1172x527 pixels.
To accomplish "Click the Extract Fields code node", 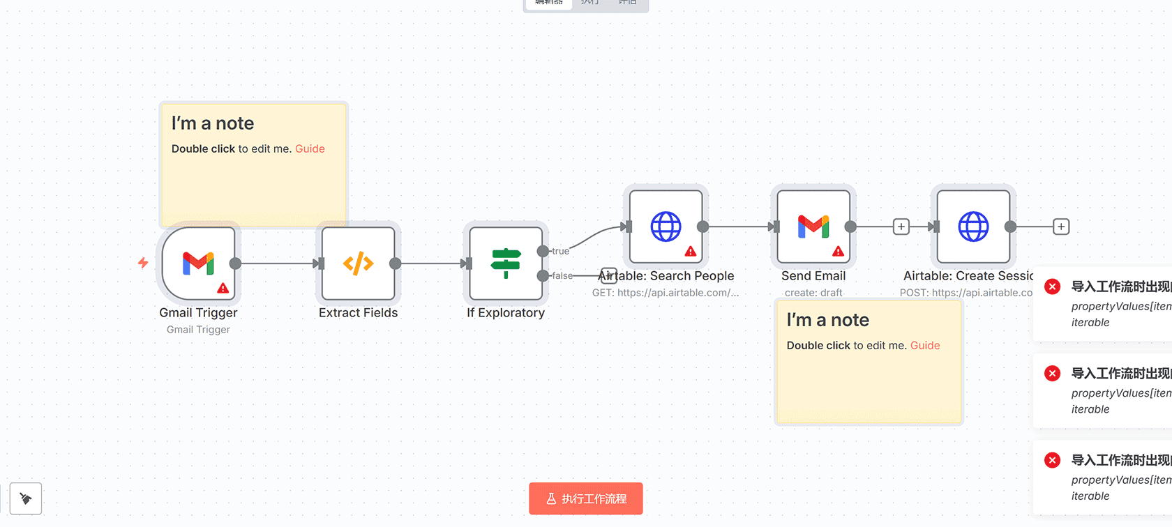I will pos(358,263).
